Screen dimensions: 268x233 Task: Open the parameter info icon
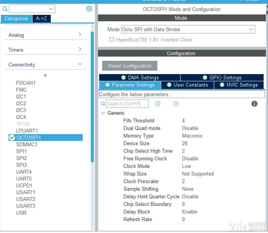point(254,104)
